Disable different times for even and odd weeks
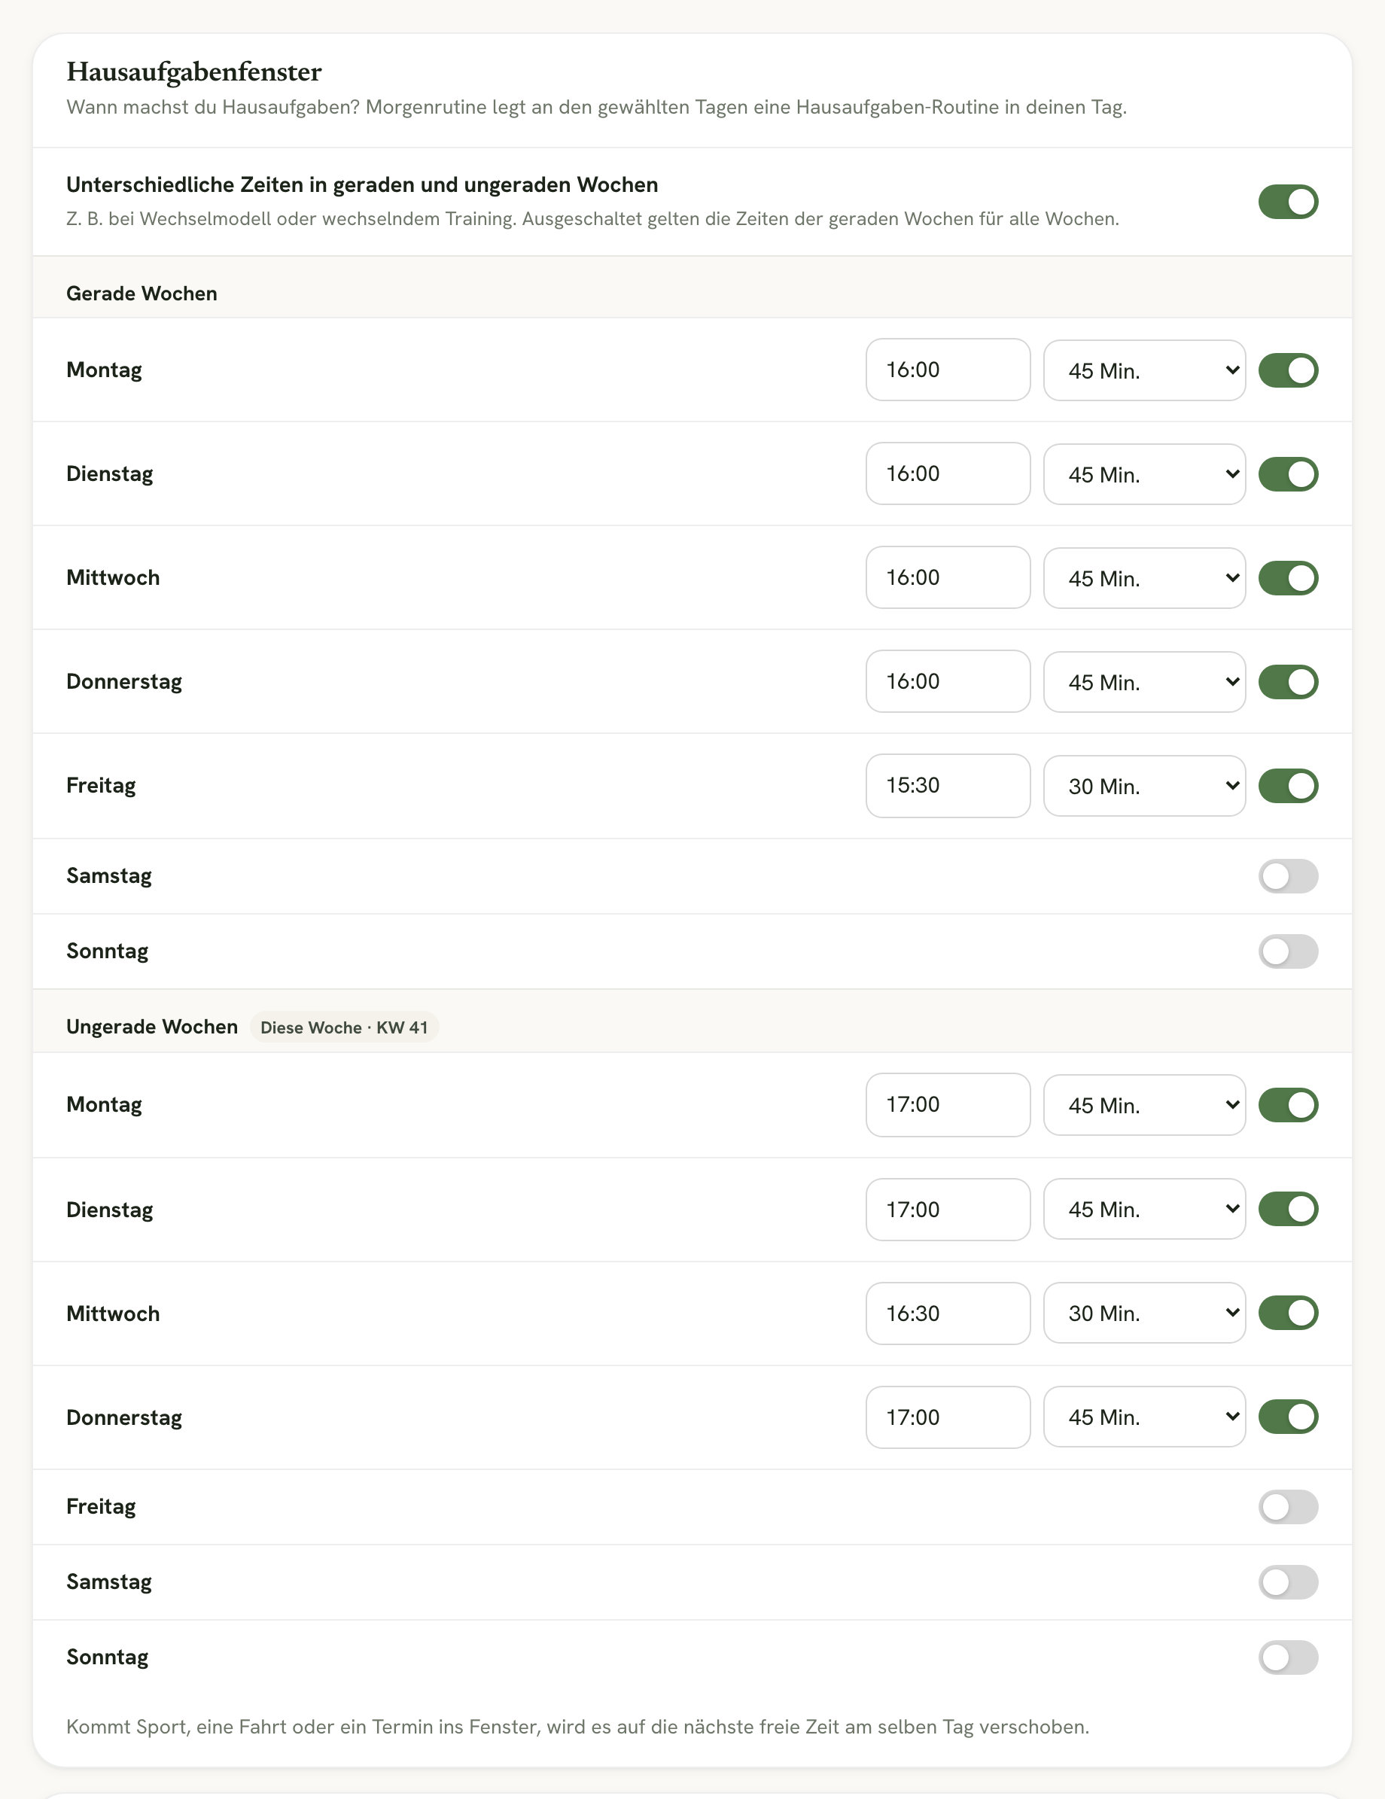 click(x=1288, y=202)
